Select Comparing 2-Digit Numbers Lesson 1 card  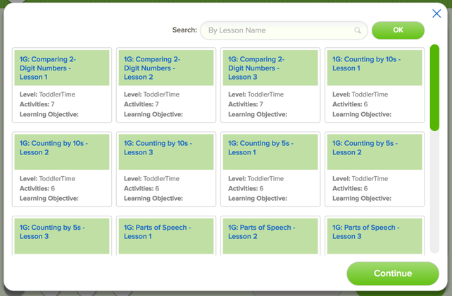pyautogui.click(x=62, y=85)
